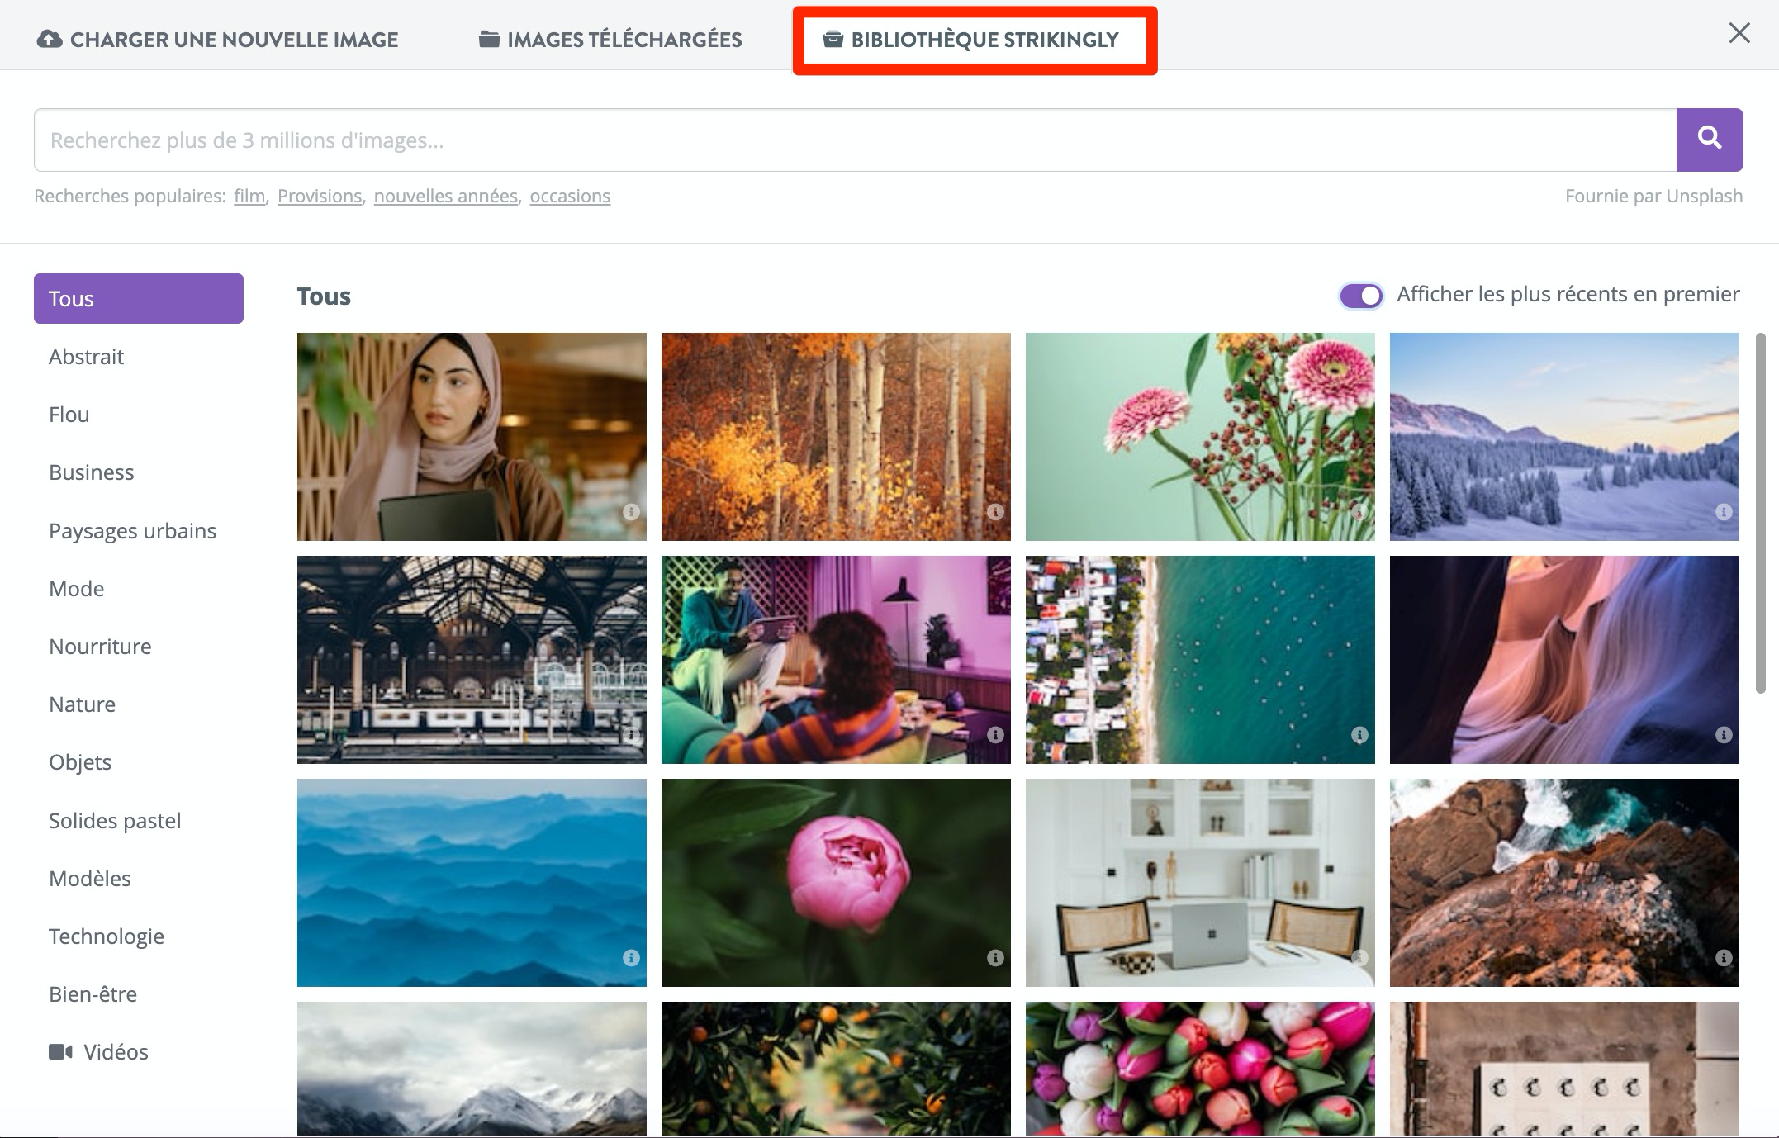Screen dimensions: 1779x1138
Task: Select the Objets category
Action: (80, 762)
